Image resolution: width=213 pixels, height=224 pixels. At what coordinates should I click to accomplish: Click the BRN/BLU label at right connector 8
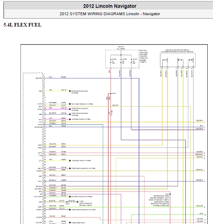point(200,180)
